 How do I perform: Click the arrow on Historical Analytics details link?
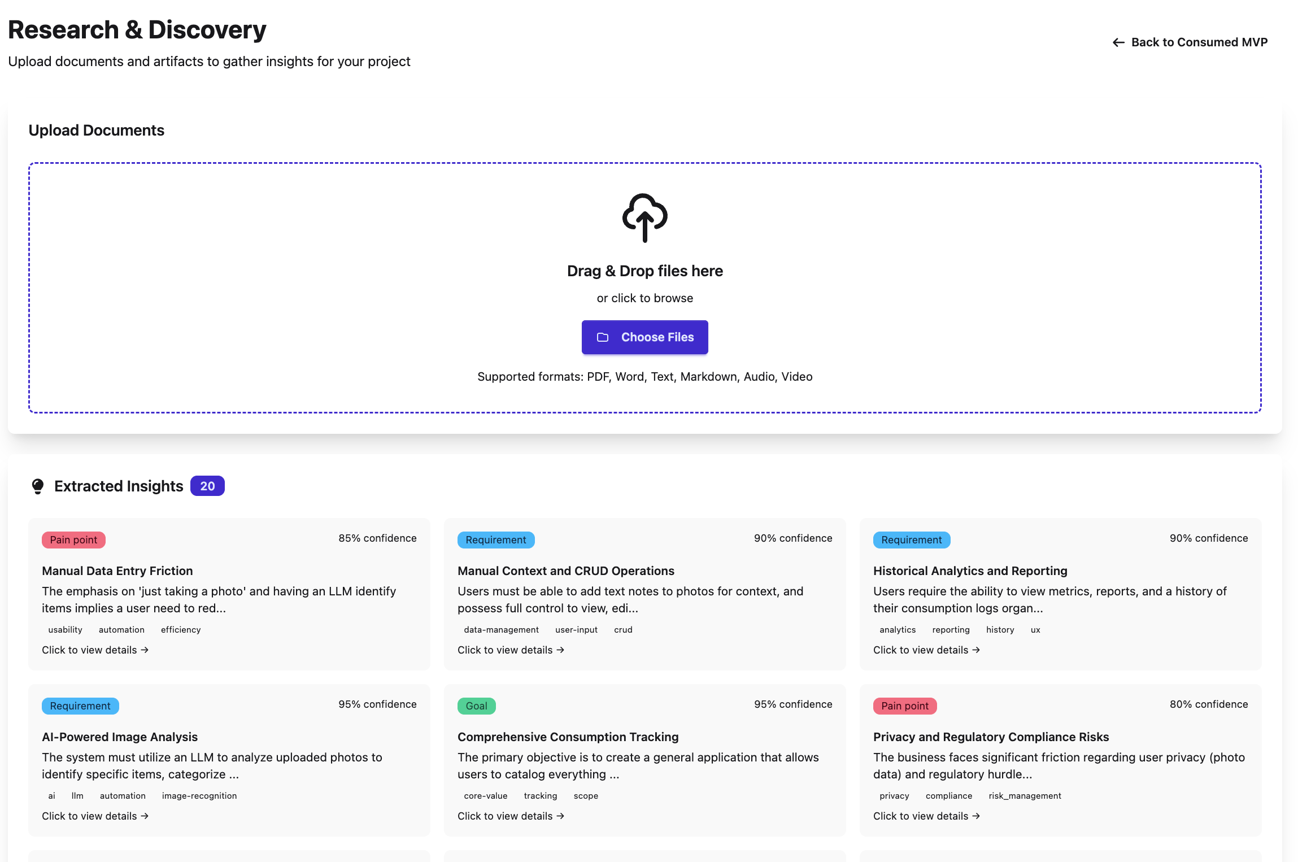click(x=975, y=650)
